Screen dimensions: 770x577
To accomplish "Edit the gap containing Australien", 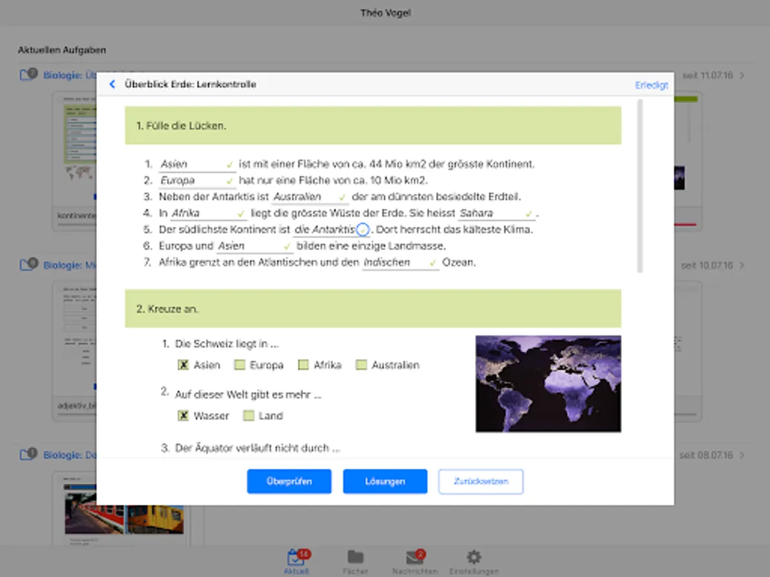I will (311, 197).
